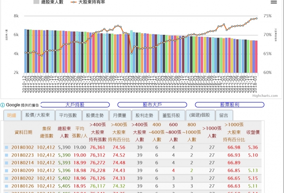Viewport: 284px width, 193px height.
Task: Go to the 股價走勢 tab
Action: (95, 115)
